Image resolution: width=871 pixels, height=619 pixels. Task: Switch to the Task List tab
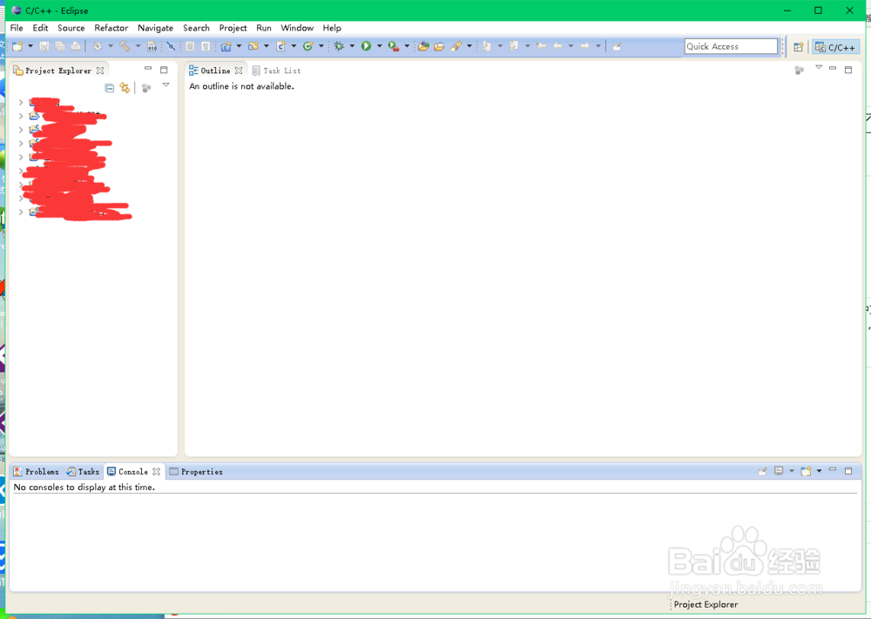coord(276,71)
